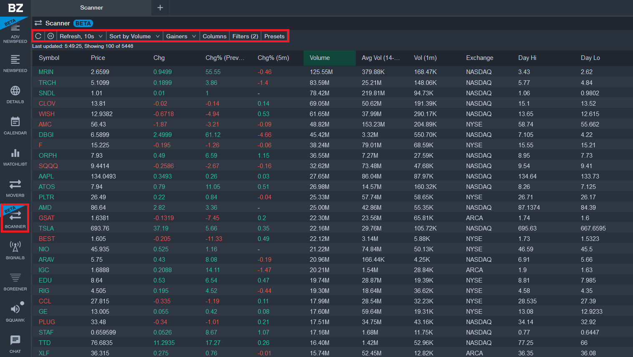
Task: Open the Sort by Volume dropdown
Action: [134, 36]
